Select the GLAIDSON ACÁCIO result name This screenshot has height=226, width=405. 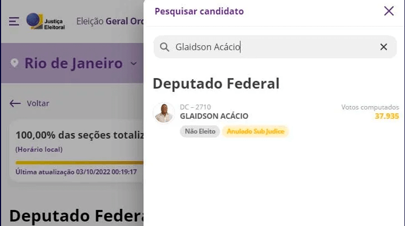coord(214,116)
